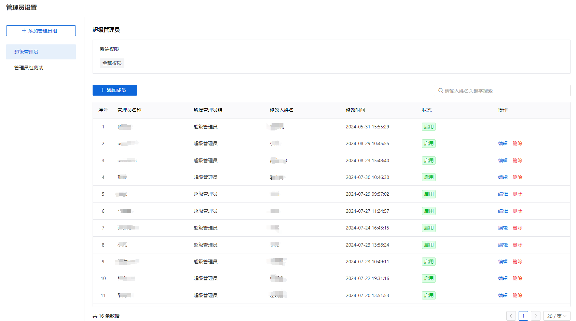Click the 启用 status tag in row 1
This screenshot has height=321, width=576.
(428, 127)
